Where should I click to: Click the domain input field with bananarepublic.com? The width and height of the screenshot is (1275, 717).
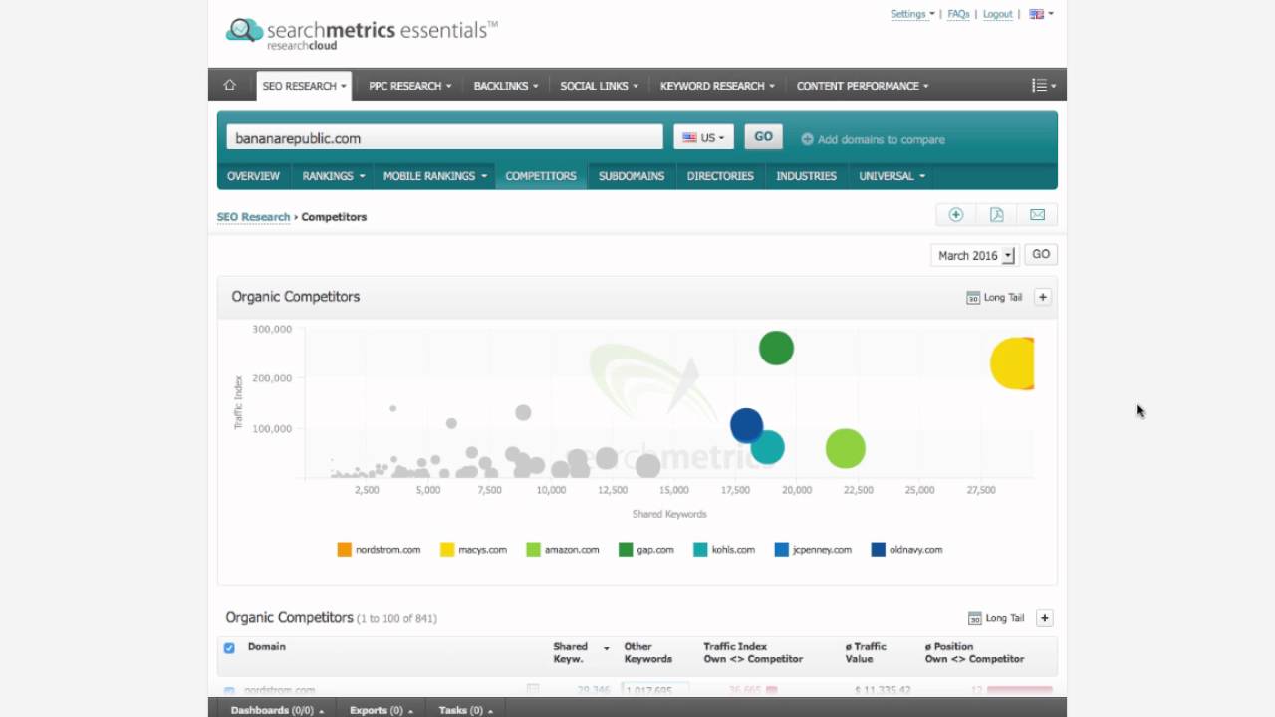pos(444,138)
